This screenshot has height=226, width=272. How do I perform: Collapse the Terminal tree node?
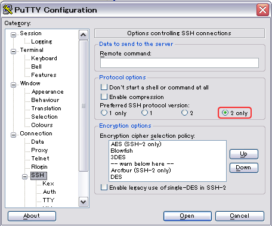tap(13, 51)
